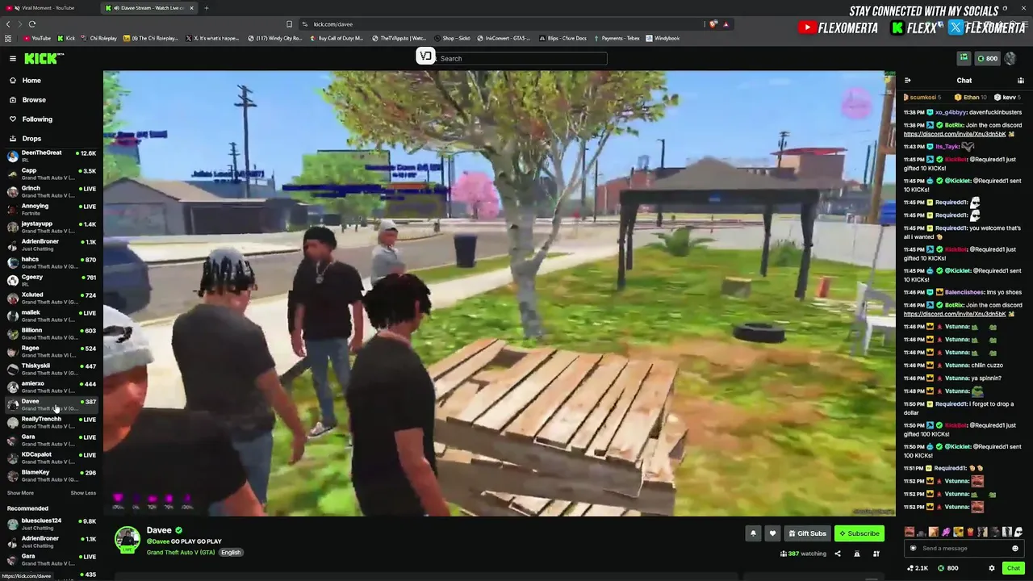Toggle stream notifications bell
The width and height of the screenshot is (1033, 581).
tap(753, 533)
